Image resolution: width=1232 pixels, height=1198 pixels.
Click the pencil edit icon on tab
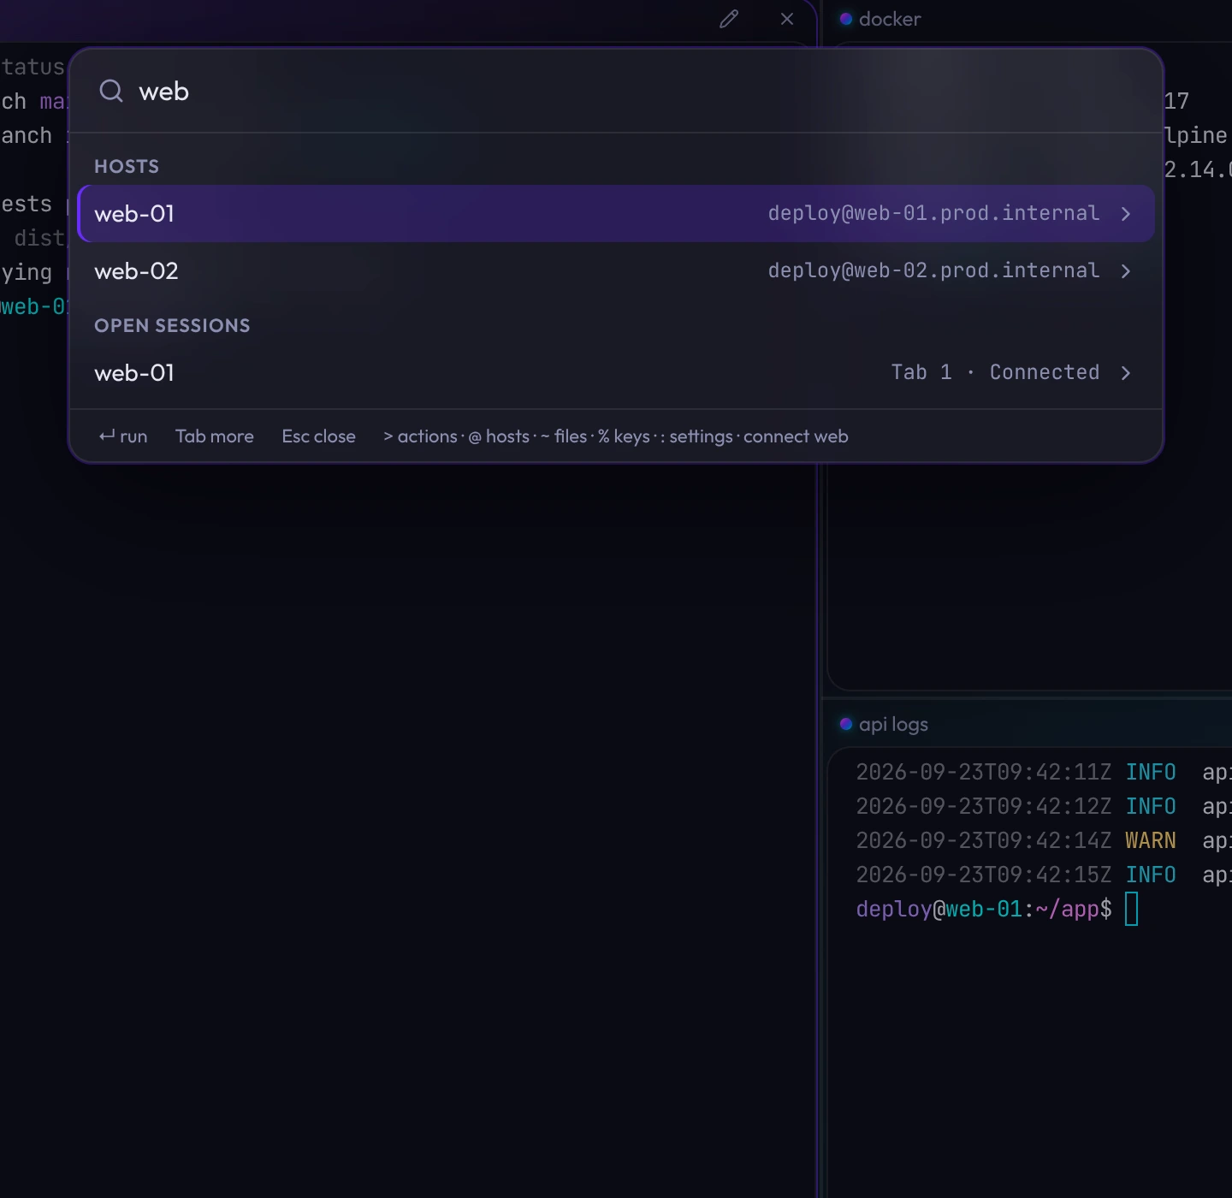(729, 19)
